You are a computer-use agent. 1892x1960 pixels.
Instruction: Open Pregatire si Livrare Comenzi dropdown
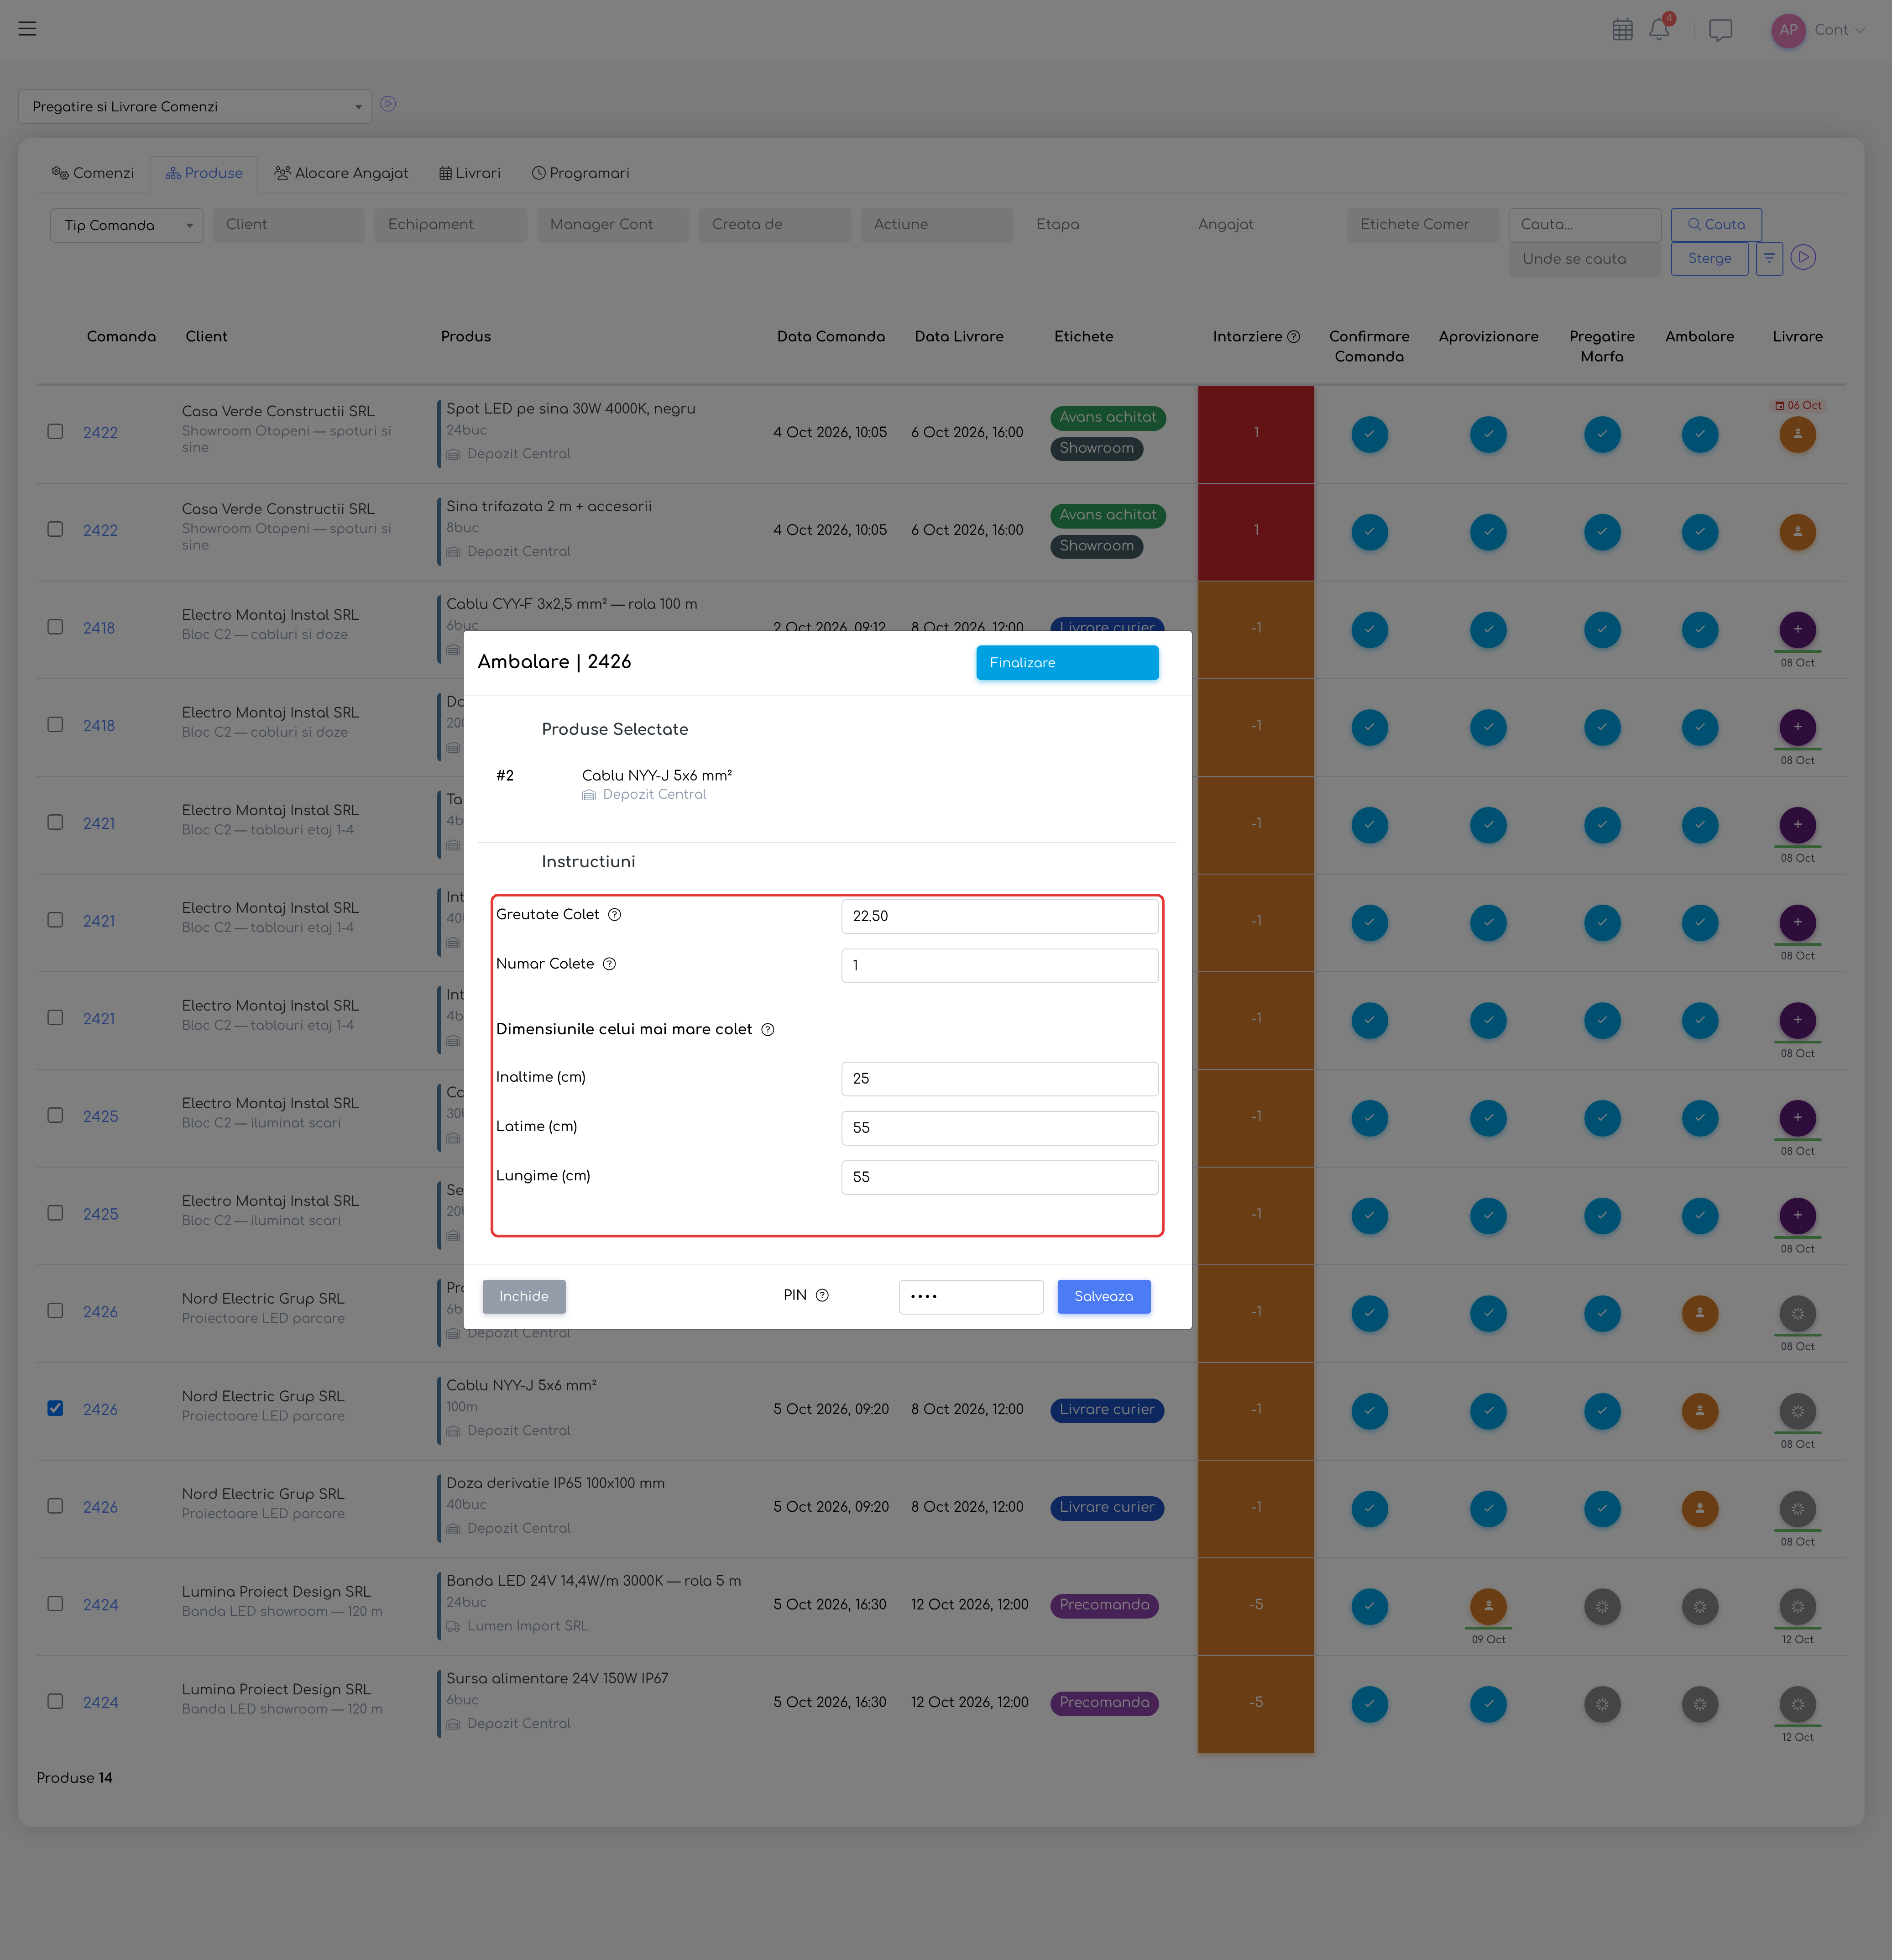click(x=195, y=107)
